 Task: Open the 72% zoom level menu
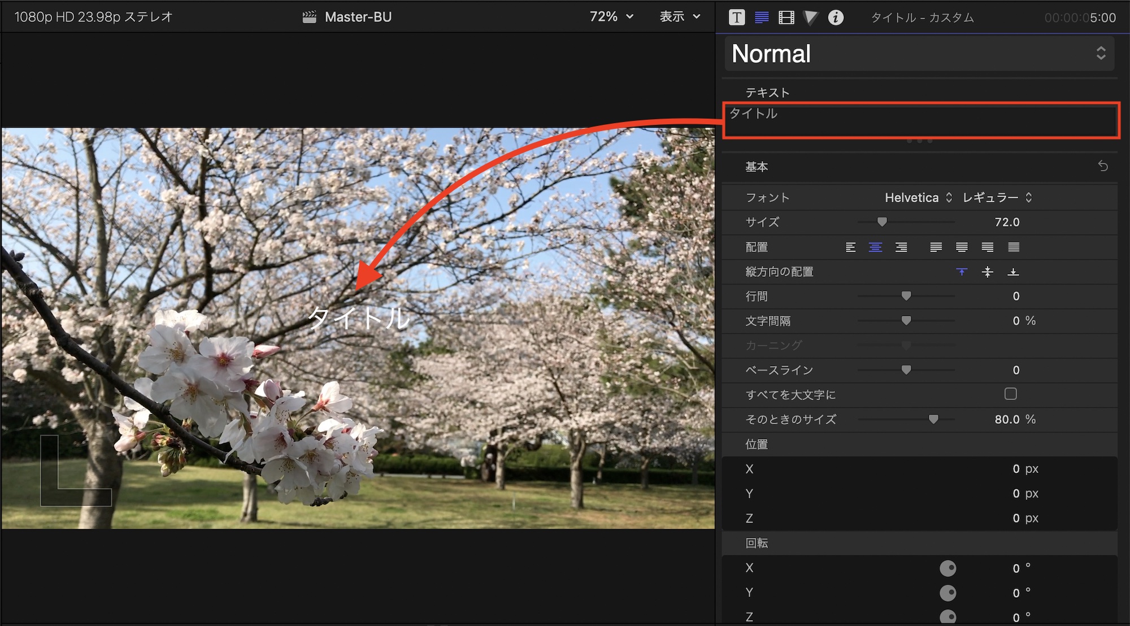tap(611, 17)
